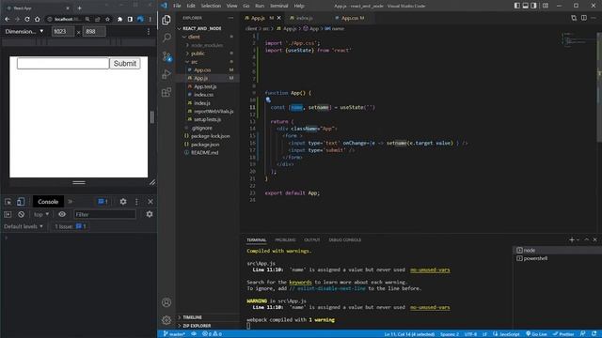Open console settings gear beside Filter
The height and width of the screenshot is (338, 602).
pyautogui.click(x=150, y=214)
